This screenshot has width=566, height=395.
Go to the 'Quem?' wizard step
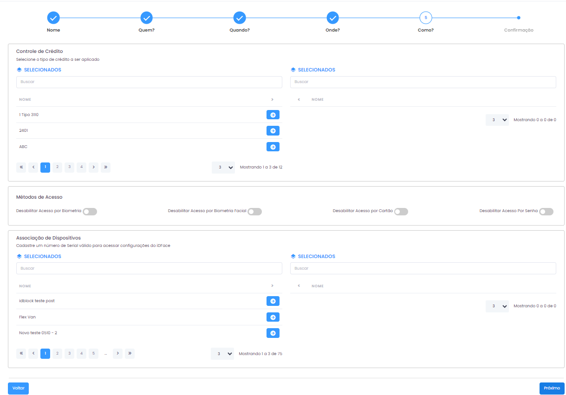point(147,18)
